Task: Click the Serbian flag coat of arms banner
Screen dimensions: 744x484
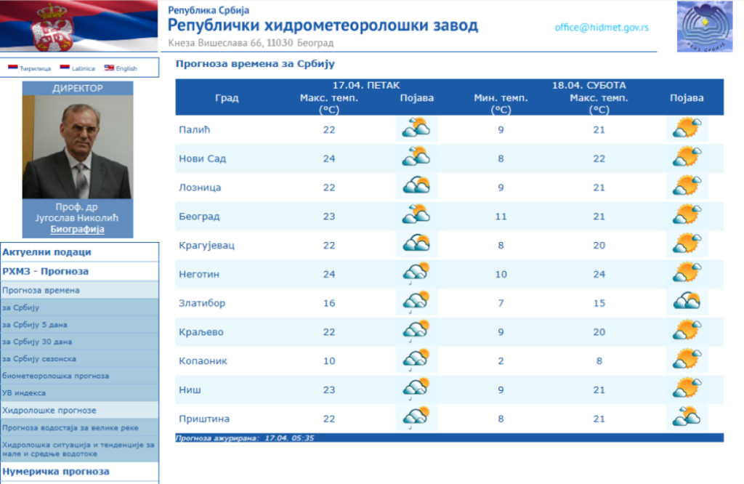Action: (78, 26)
